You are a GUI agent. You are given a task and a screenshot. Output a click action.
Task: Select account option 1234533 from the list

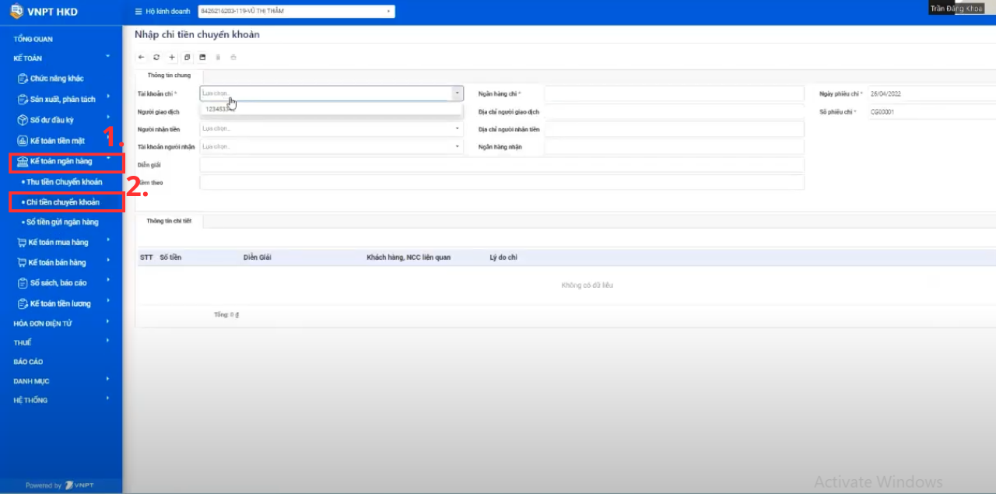(x=218, y=110)
